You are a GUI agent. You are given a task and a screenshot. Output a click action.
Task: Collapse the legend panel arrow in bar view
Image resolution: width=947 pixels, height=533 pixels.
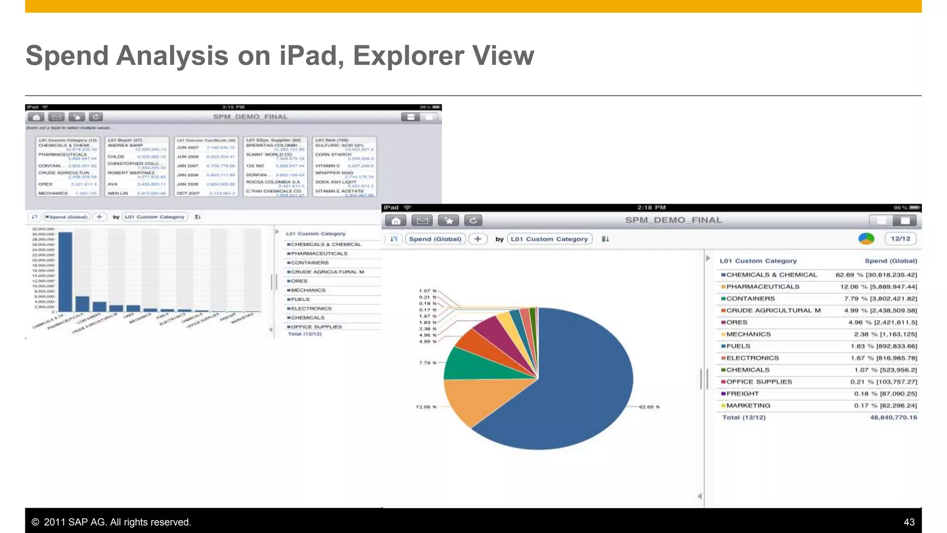pyautogui.click(x=277, y=232)
